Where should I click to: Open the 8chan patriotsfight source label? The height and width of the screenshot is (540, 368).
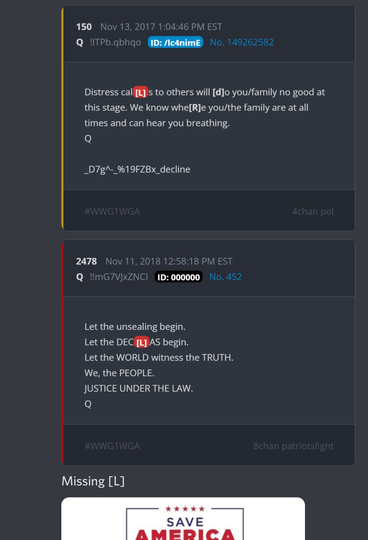[x=293, y=446]
